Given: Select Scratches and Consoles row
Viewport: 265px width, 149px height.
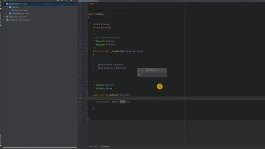Looking at the screenshot, I should click(x=40, y=20).
